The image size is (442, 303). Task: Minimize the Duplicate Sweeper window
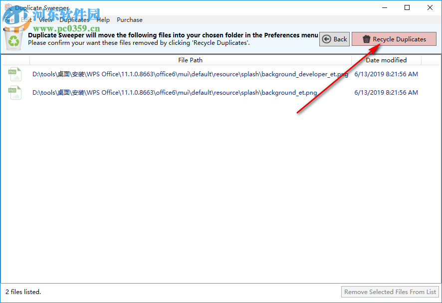[385, 7]
